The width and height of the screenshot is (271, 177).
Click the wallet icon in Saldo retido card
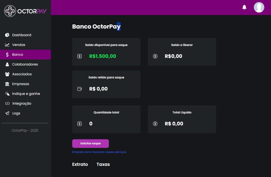point(79,89)
